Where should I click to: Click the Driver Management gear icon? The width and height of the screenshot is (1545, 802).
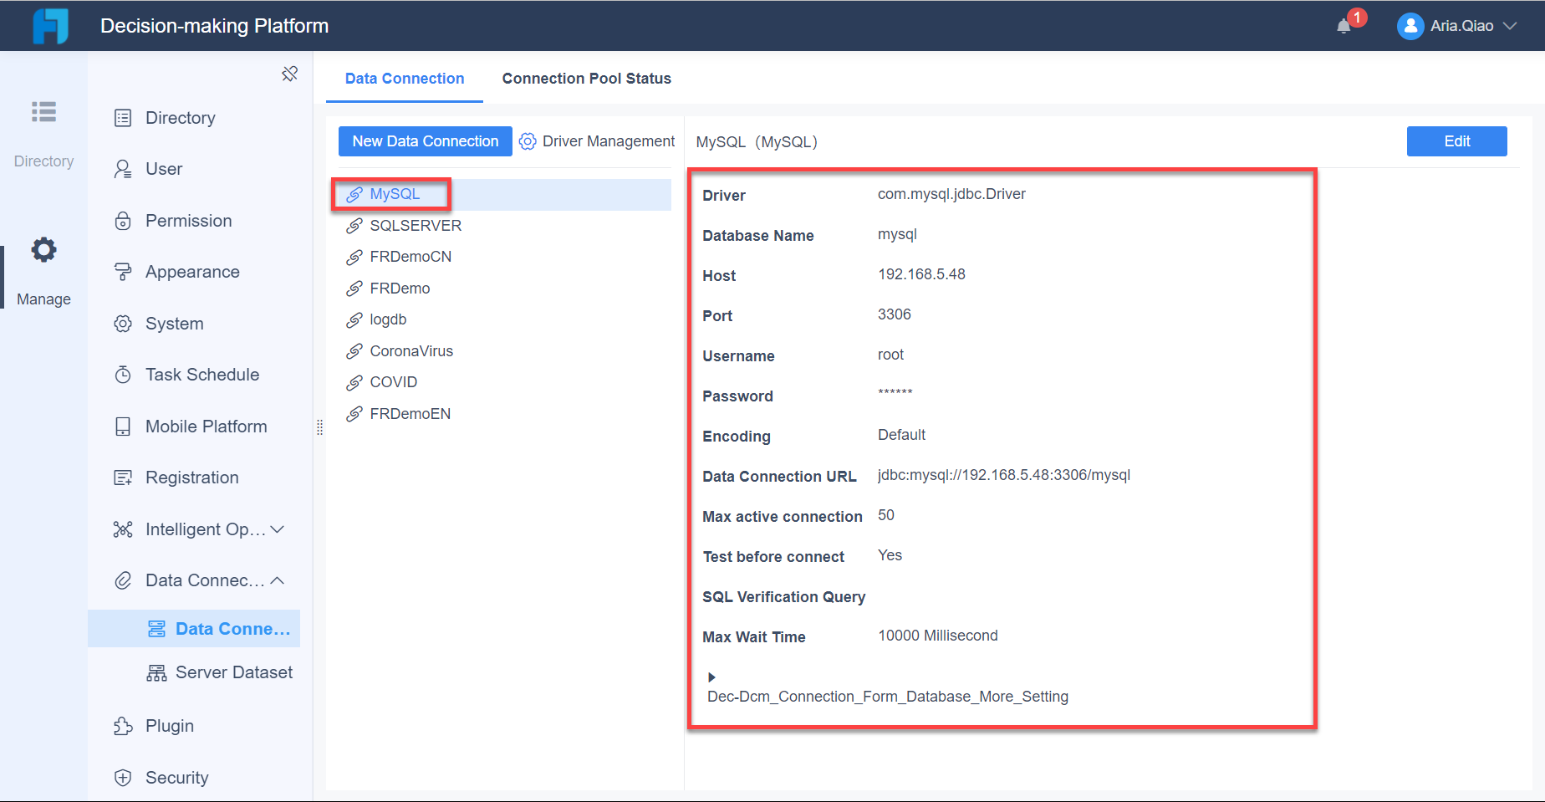coord(528,141)
